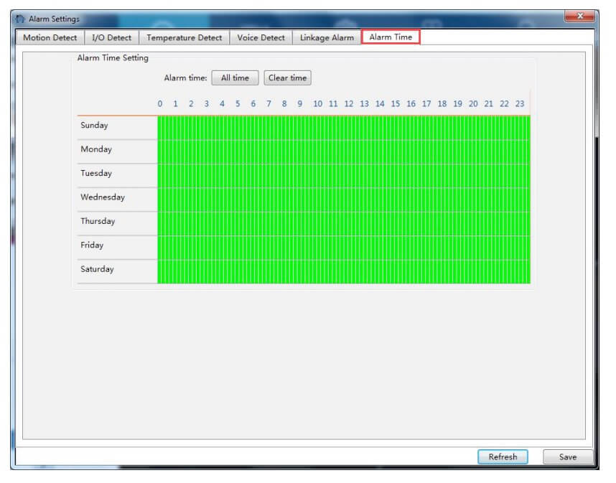Switch to the Motion Detect tab
This screenshot has height=483, width=616.
[50, 38]
